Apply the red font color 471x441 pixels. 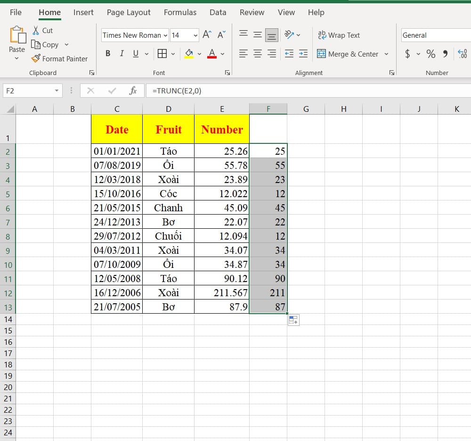point(212,54)
